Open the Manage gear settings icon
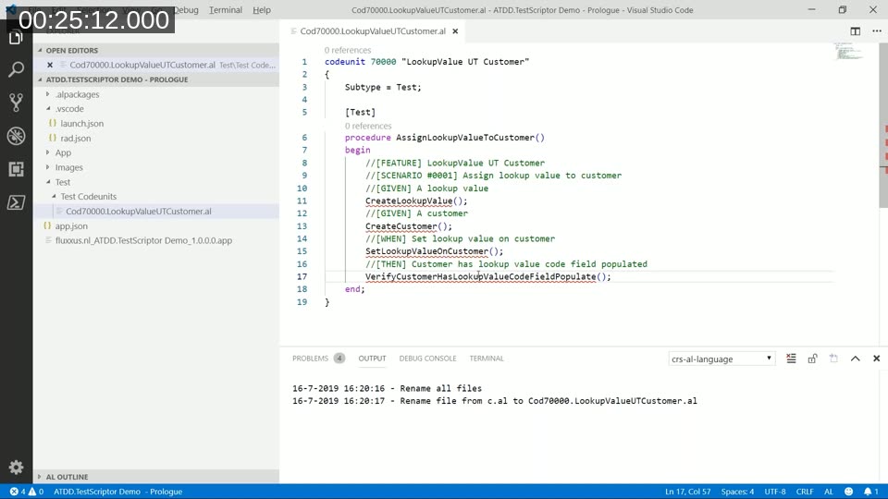Image resolution: width=888 pixels, height=499 pixels. coord(16,467)
